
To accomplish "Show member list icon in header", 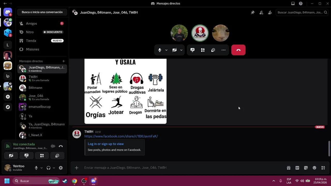I will [270, 12].
